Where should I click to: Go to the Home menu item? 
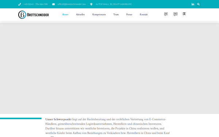[65, 15]
